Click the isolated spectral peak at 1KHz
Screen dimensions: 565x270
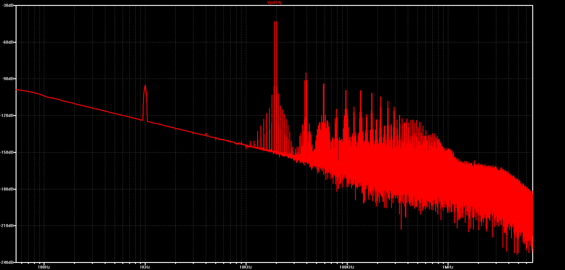click(x=145, y=103)
